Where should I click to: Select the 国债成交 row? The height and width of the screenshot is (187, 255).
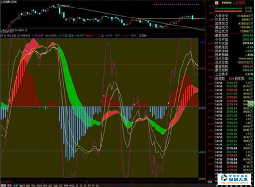pos(234,24)
